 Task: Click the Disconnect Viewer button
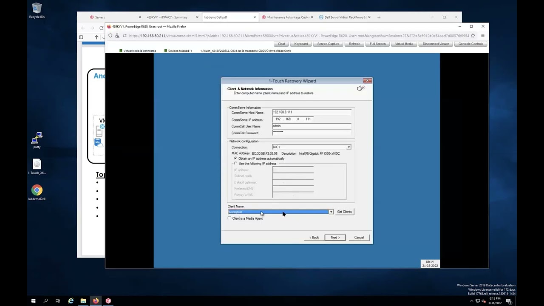436,44
